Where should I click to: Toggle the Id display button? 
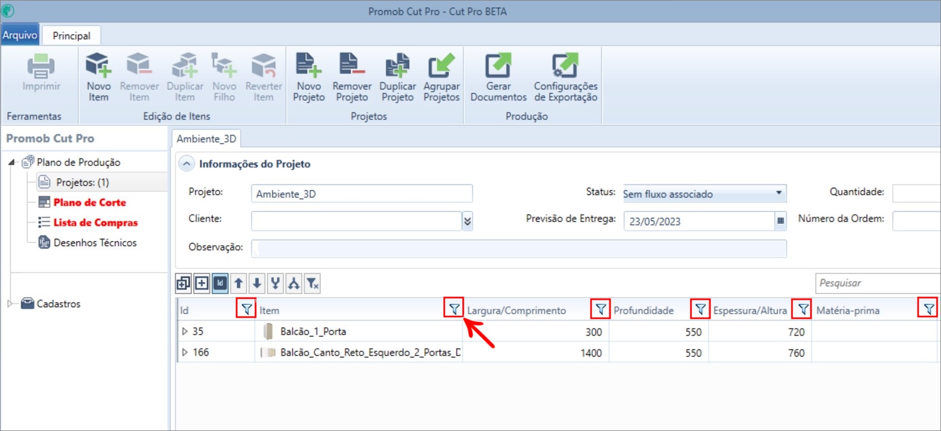click(220, 284)
